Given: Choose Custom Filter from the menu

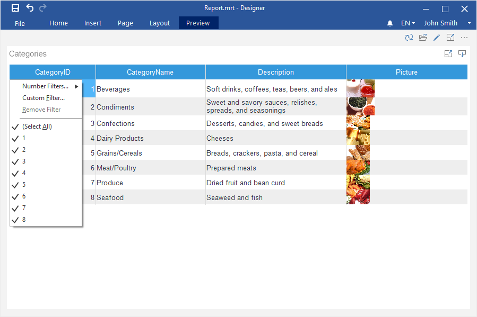Looking at the screenshot, I should tap(44, 98).
